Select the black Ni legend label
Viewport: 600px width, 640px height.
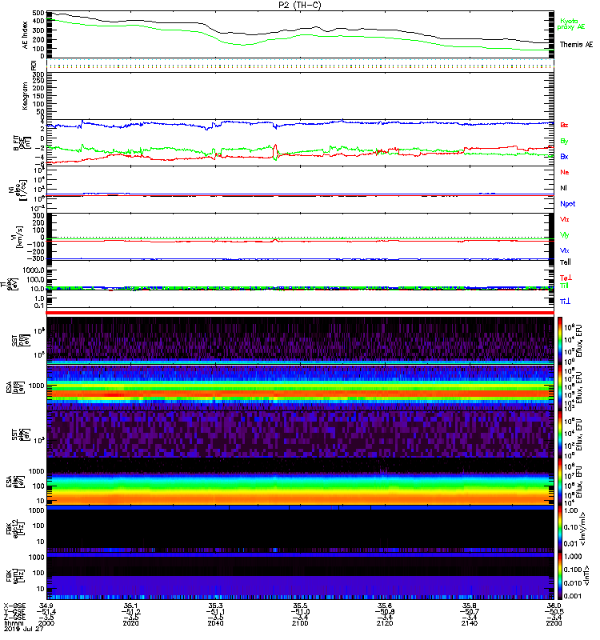tap(563, 188)
